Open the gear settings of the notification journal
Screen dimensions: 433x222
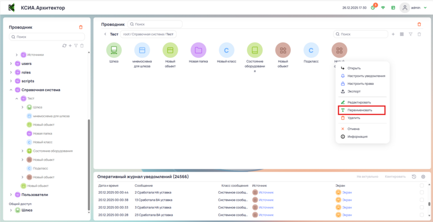click(x=423, y=177)
